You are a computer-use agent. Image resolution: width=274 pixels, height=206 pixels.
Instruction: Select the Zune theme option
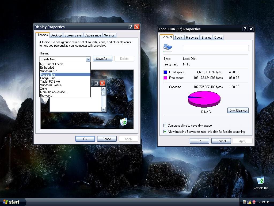pos(44,89)
